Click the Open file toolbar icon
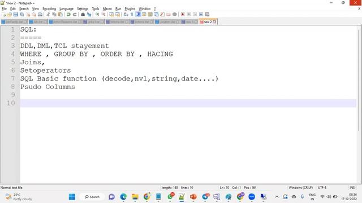This screenshot has width=362, height=203. [10, 15]
